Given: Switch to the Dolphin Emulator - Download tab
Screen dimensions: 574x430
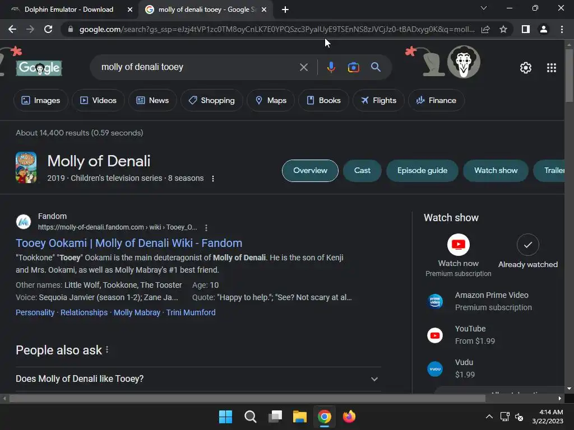Looking at the screenshot, I should click(x=69, y=10).
